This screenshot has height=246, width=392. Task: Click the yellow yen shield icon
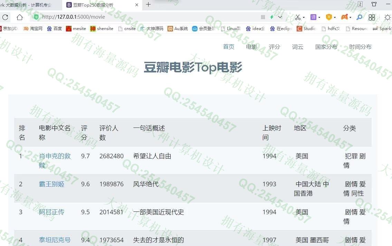click(329, 17)
